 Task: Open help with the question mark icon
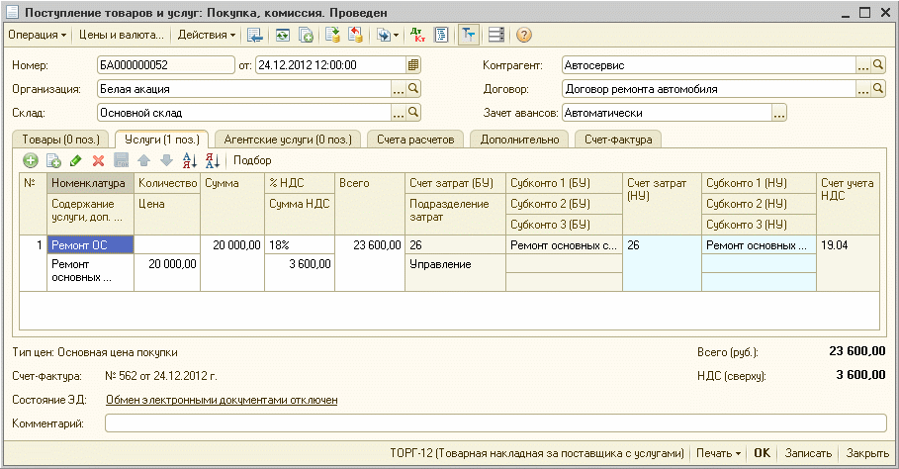click(523, 35)
